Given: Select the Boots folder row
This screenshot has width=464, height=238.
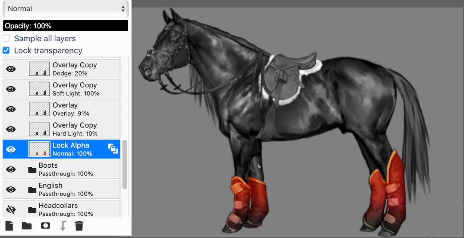Looking at the screenshot, I should 61,169.
